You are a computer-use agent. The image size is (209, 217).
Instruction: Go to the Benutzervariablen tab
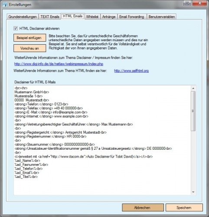pos(162,16)
